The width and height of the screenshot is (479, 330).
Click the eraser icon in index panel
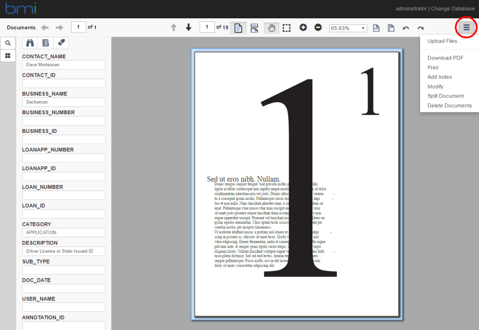[x=61, y=43]
